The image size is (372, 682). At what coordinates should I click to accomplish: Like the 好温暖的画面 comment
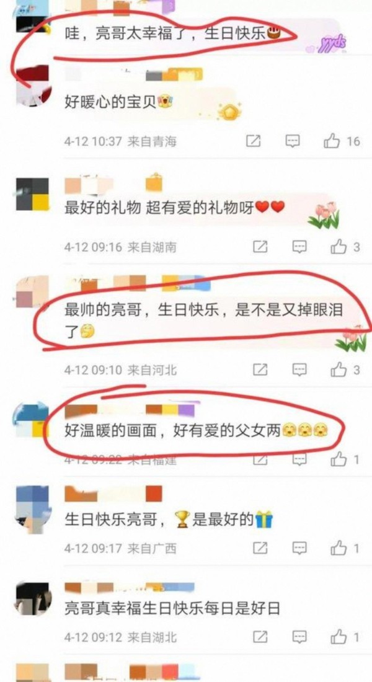click(x=345, y=459)
